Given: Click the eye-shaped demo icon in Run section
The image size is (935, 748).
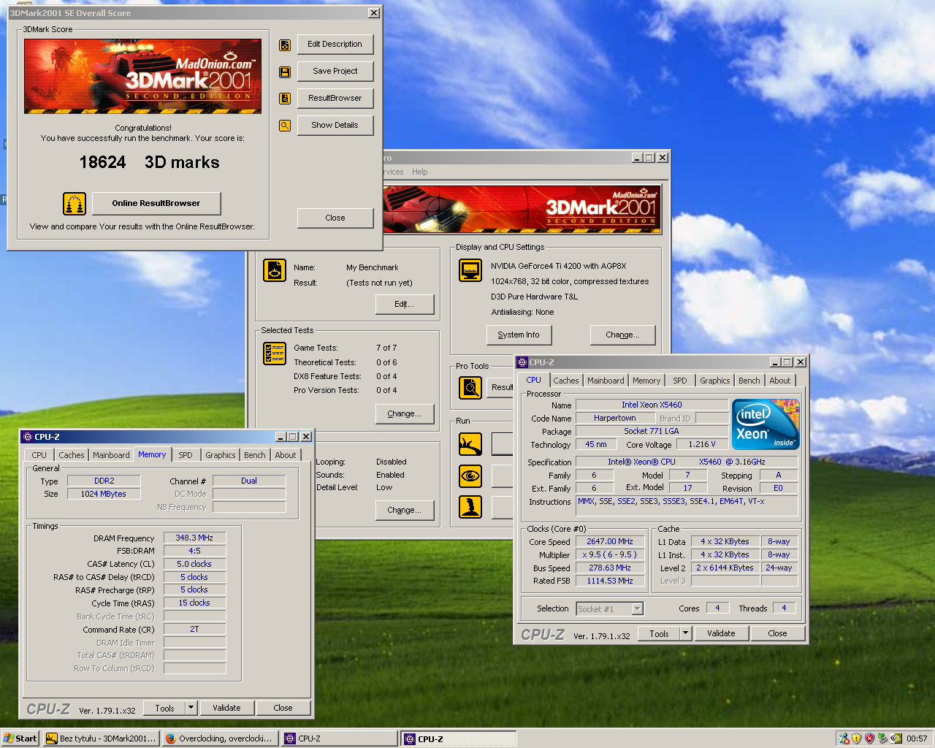Looking at the screenshot, I should (x=470, y=476).
